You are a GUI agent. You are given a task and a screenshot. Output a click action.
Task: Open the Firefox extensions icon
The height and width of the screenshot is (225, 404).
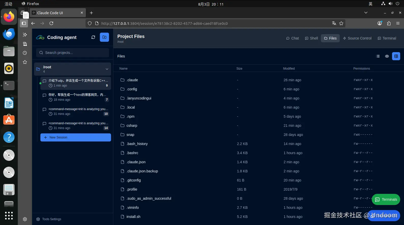coord(389,23)
